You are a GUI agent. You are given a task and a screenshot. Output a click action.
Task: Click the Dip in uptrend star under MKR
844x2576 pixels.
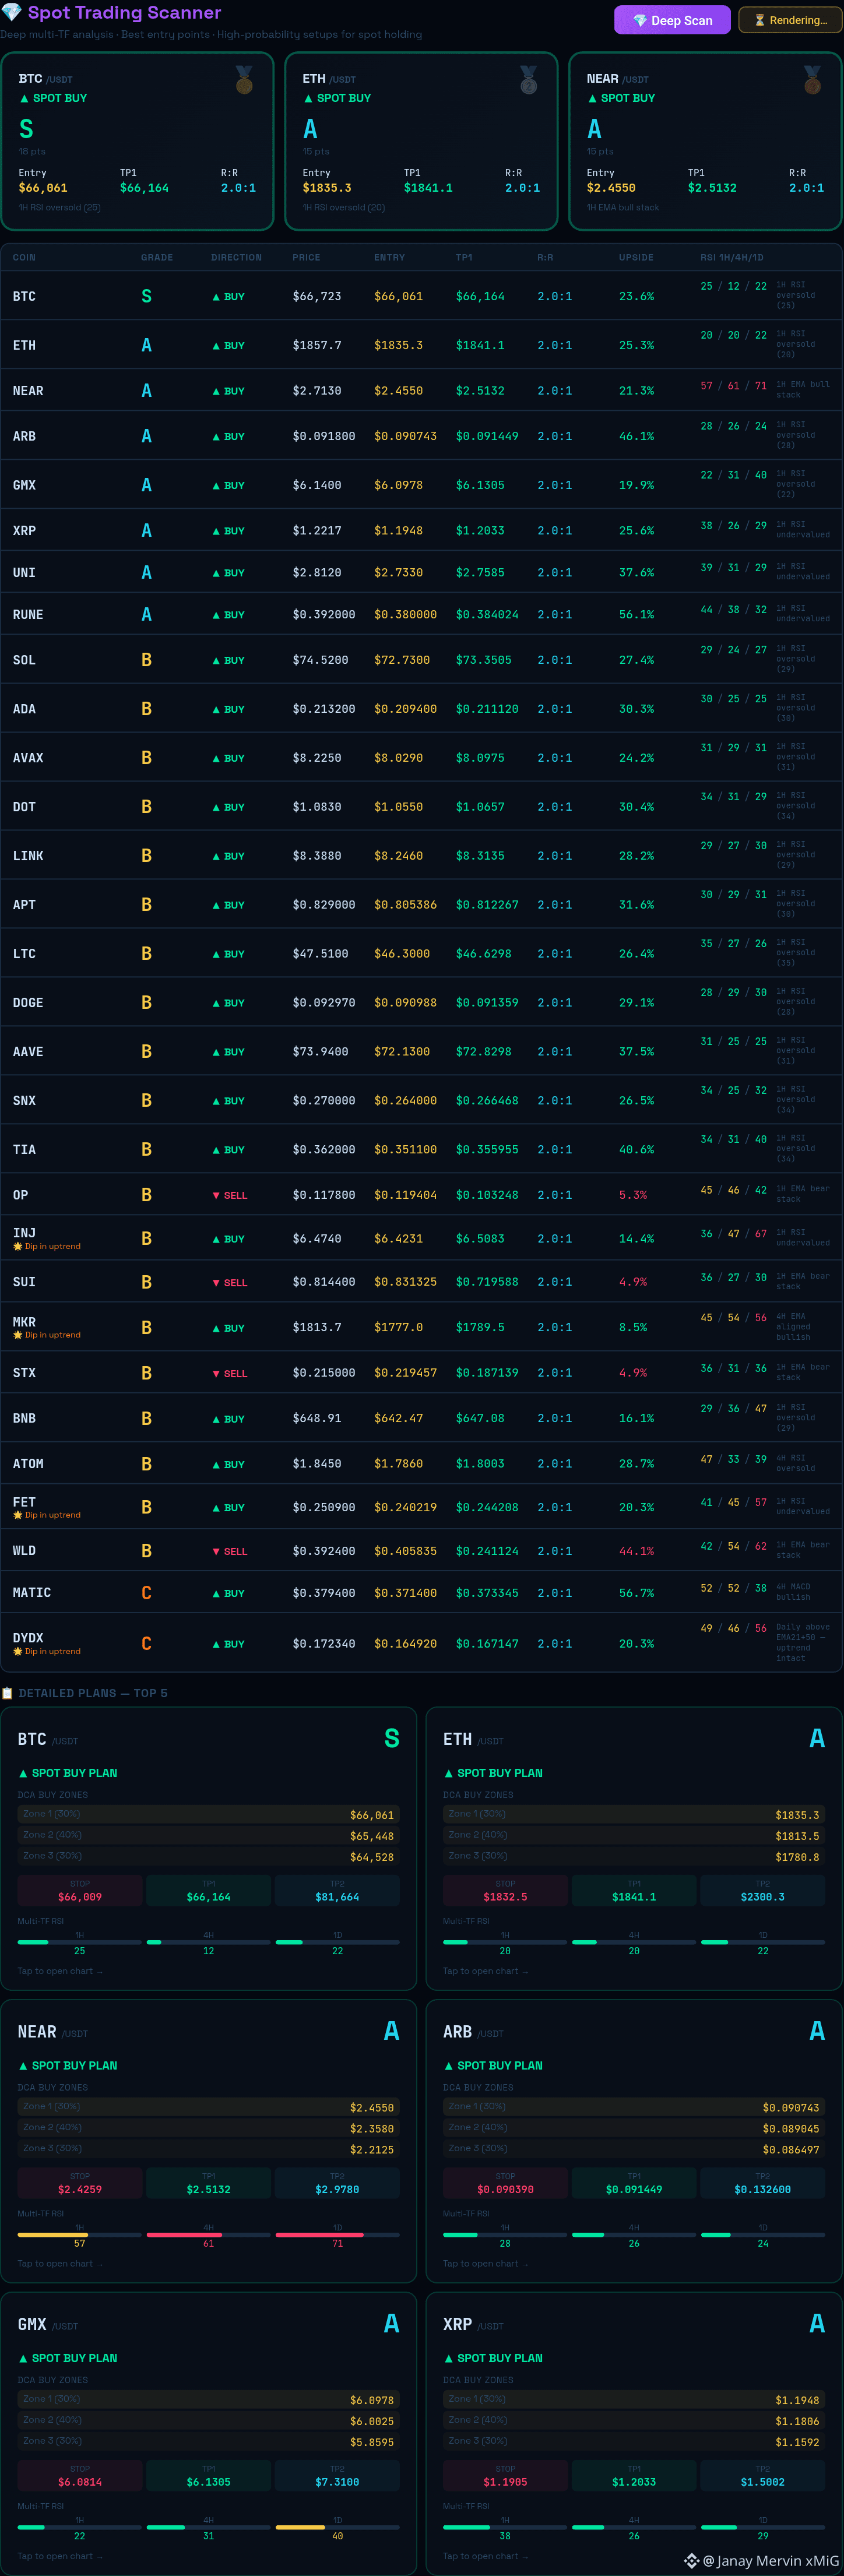point(18,1335)
